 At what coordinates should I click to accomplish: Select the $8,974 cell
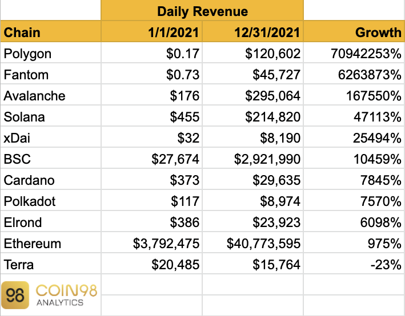coord(253,200)
